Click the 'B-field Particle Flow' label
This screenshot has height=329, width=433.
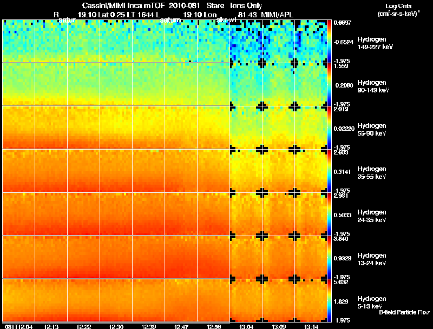coord(404,312)
